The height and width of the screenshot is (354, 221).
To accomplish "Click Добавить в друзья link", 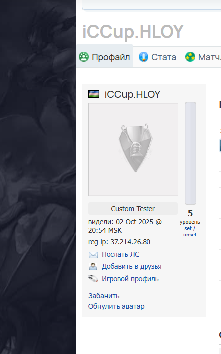I will tap(132, 267).
